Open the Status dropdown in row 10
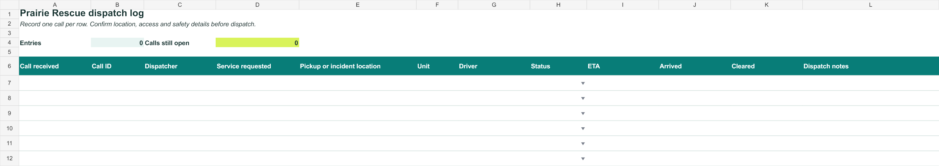This screenshot has width=939, height=166. coord(583,129)
